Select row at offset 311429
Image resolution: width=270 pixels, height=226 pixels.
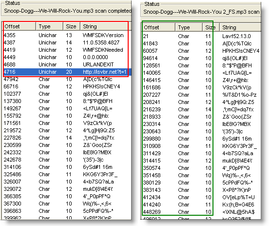point(201,153)
